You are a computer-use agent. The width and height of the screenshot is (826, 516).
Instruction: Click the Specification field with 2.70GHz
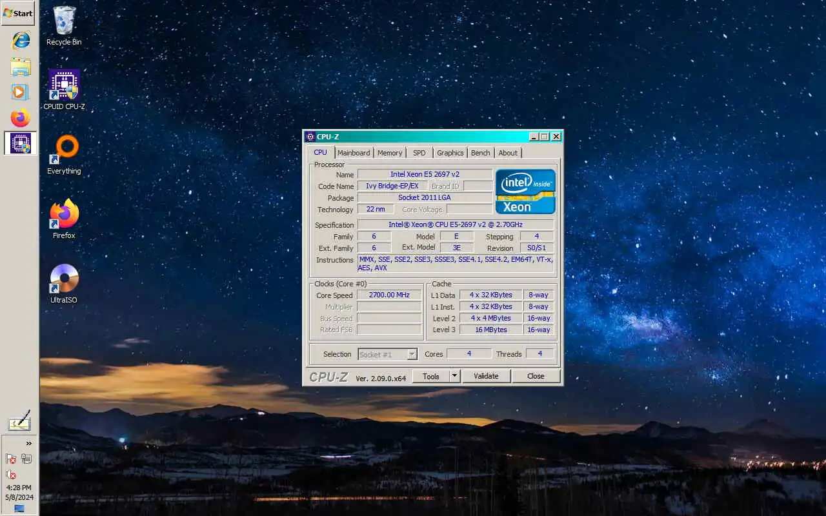(x=456, y=224)
